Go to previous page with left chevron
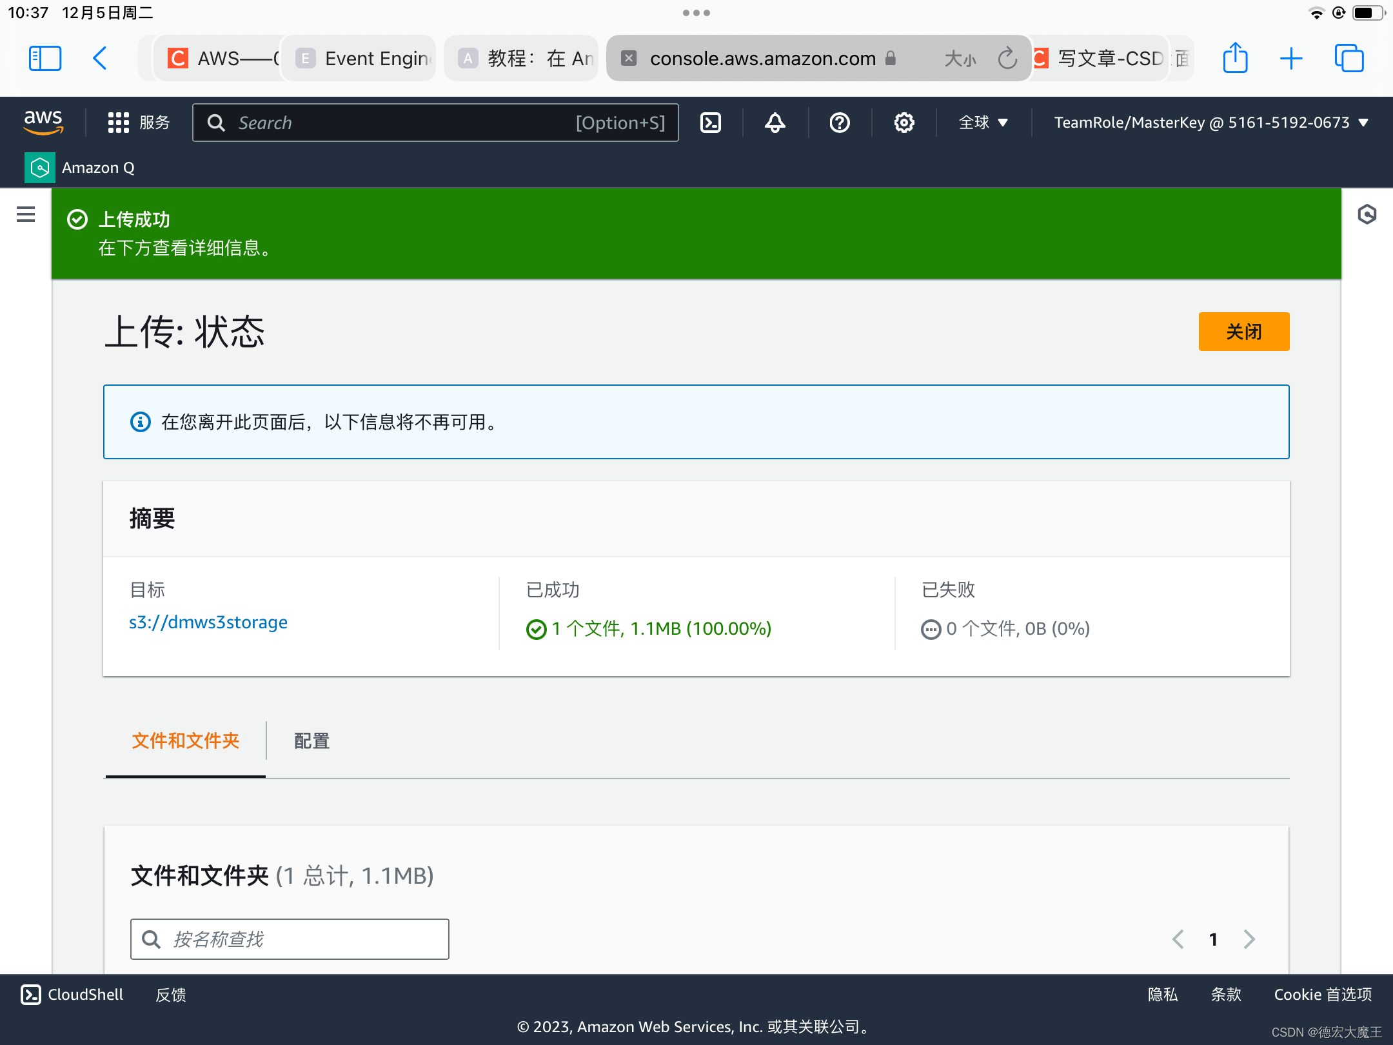This screenshot has width=1393, height=1045. (x=1178, y=939)
